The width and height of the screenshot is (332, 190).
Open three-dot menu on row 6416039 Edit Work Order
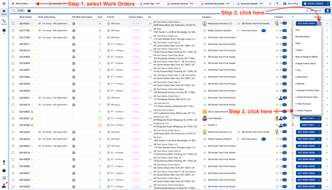click(x=319, y=132)
